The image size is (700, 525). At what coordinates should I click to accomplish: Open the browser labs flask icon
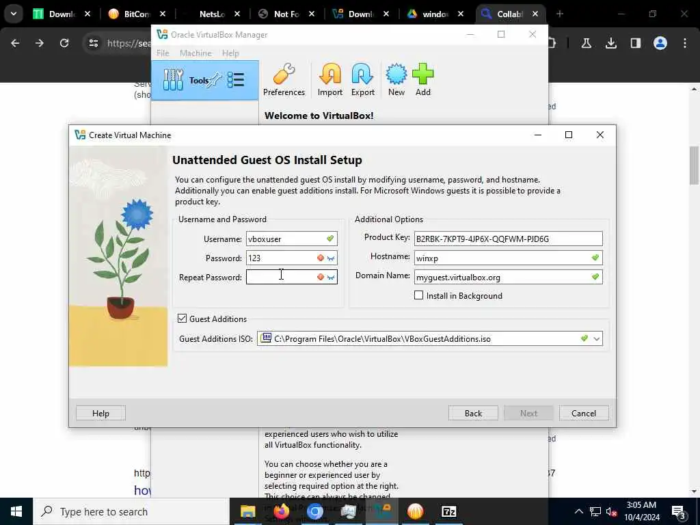click(586, 43)
